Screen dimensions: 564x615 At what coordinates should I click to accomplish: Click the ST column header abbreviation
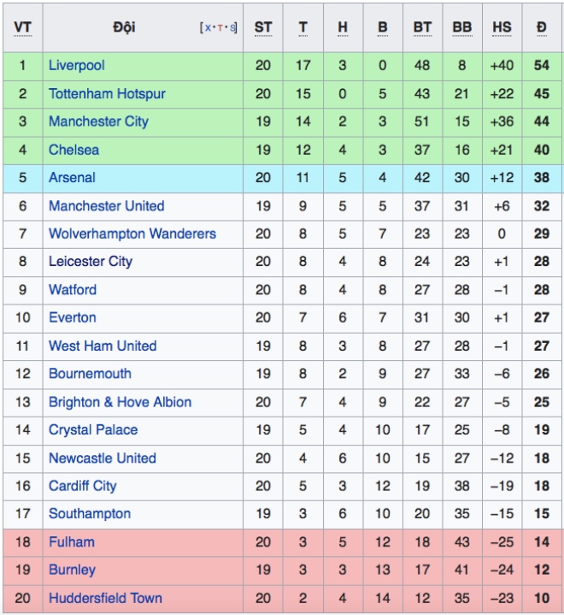coord(262,27)
